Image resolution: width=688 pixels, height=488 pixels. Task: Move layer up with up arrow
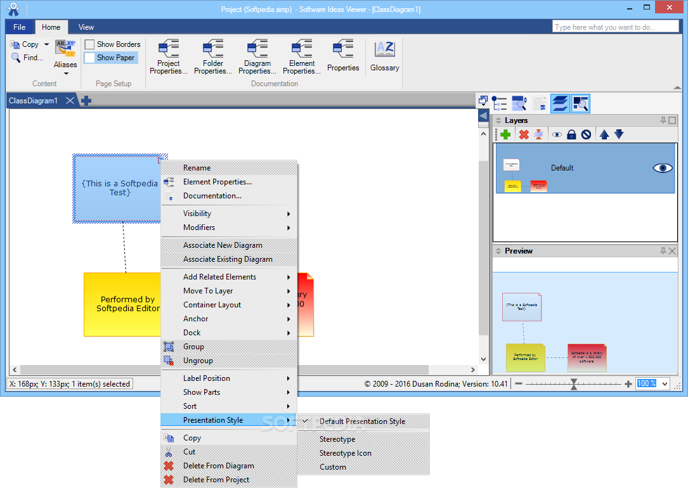pyautogui.click(x=604, y=134)
